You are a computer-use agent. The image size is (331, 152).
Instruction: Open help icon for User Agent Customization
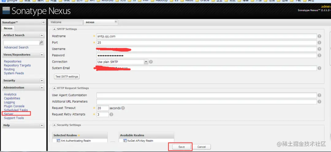tap(319, 95)
